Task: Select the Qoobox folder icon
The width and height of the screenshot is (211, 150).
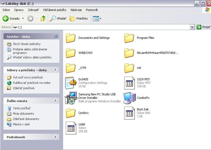Action: click(x=71, y=113)
